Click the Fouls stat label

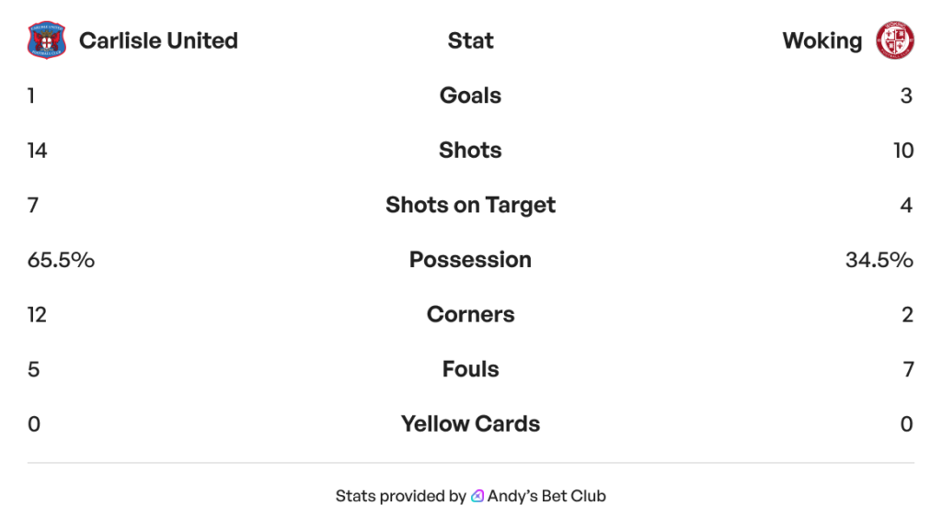[x=470, y=369]
